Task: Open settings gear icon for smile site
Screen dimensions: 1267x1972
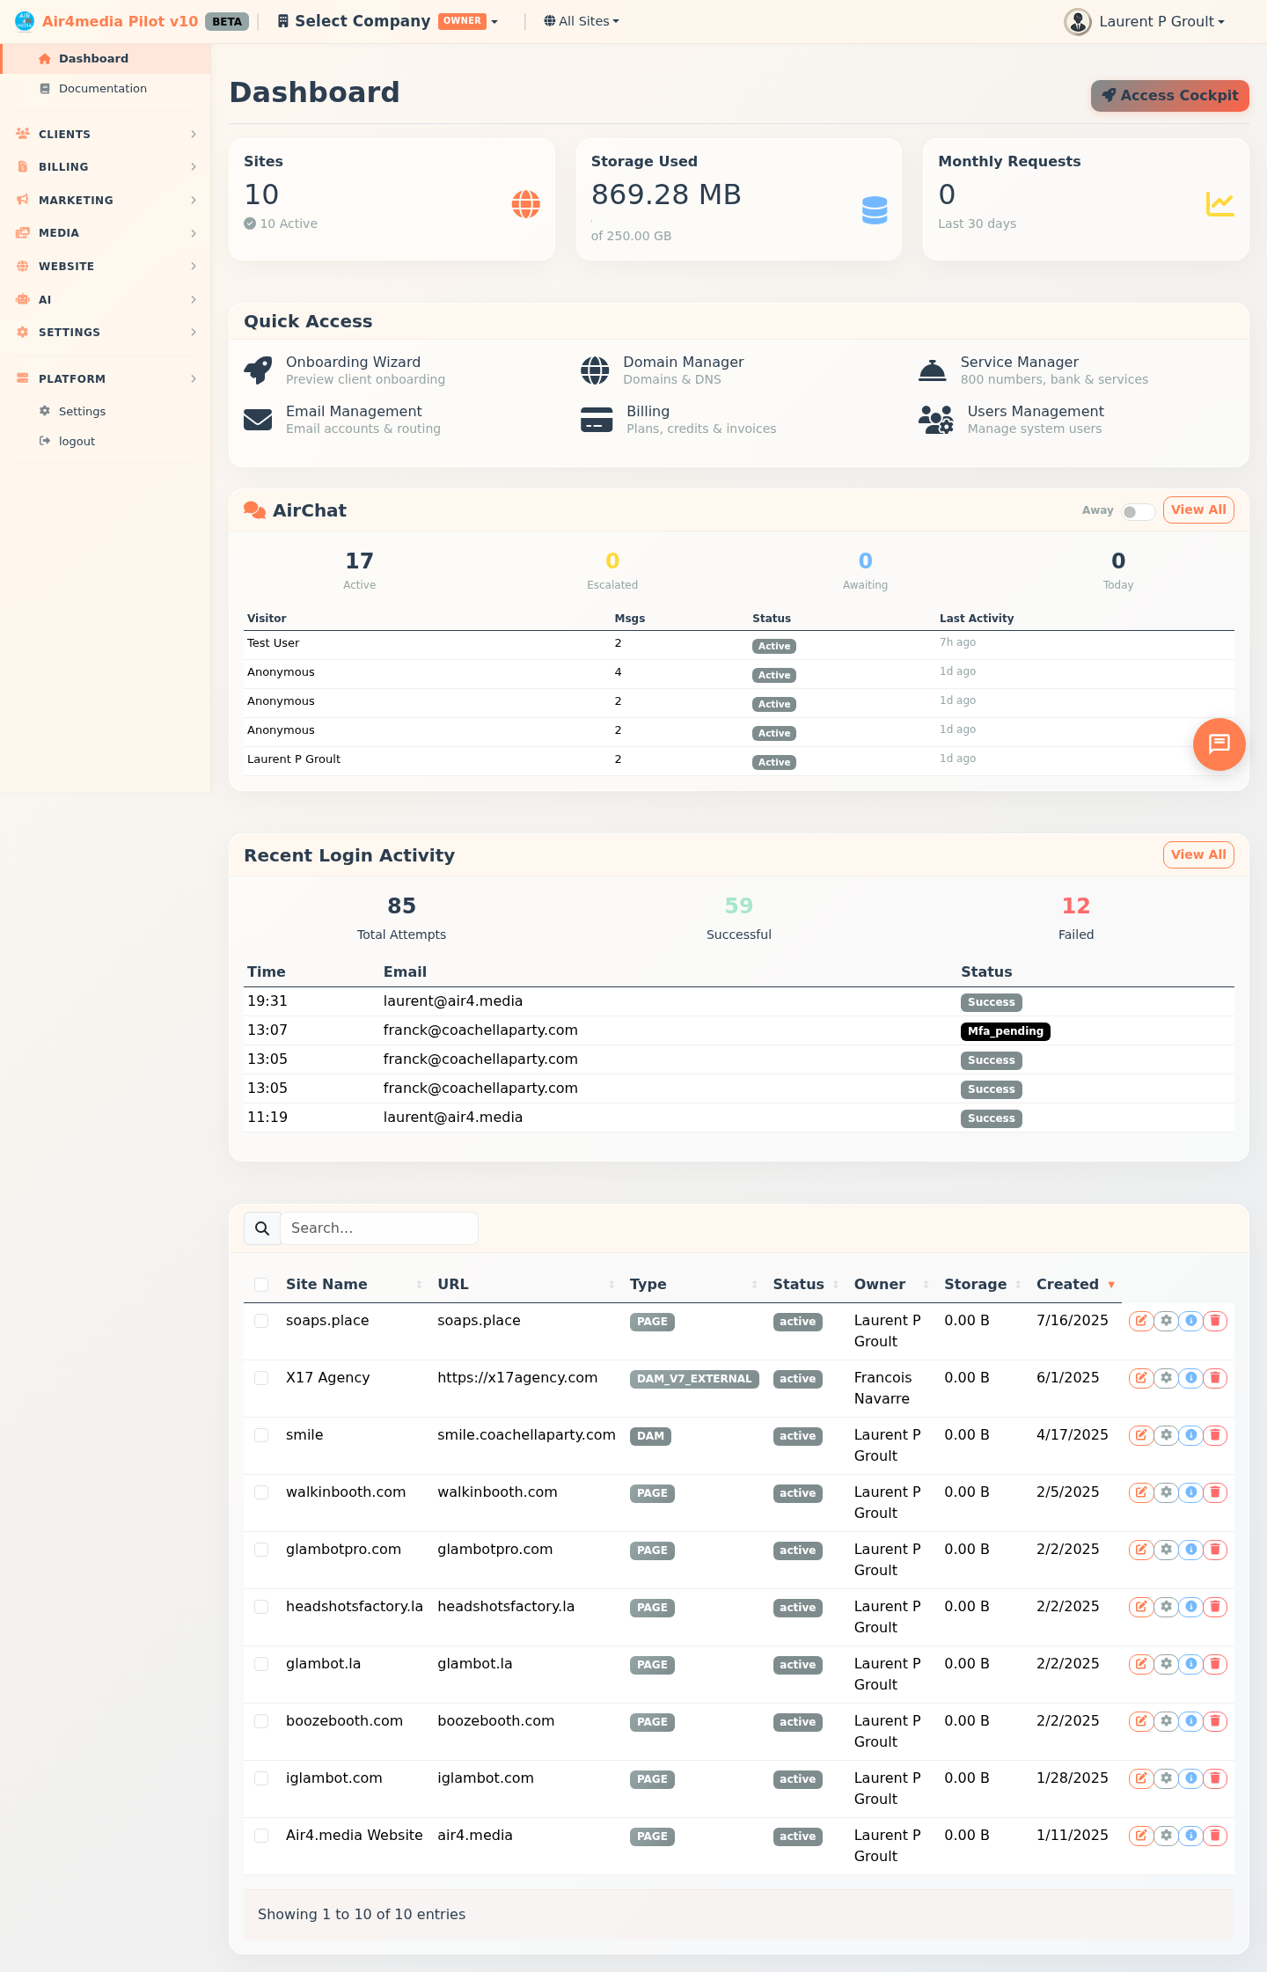Action: click(1166, 1435)
